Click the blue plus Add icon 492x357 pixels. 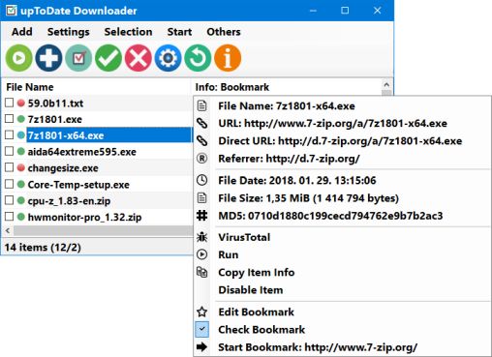point(48,58)
